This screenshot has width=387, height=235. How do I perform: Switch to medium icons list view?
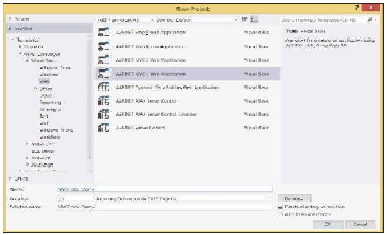[x=254, y=19]
